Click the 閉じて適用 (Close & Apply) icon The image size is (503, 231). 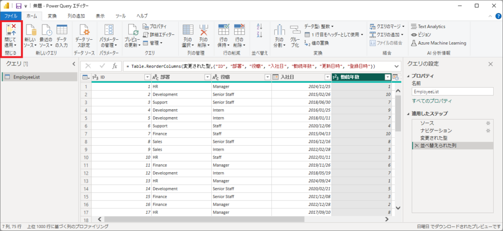point(11,30)
